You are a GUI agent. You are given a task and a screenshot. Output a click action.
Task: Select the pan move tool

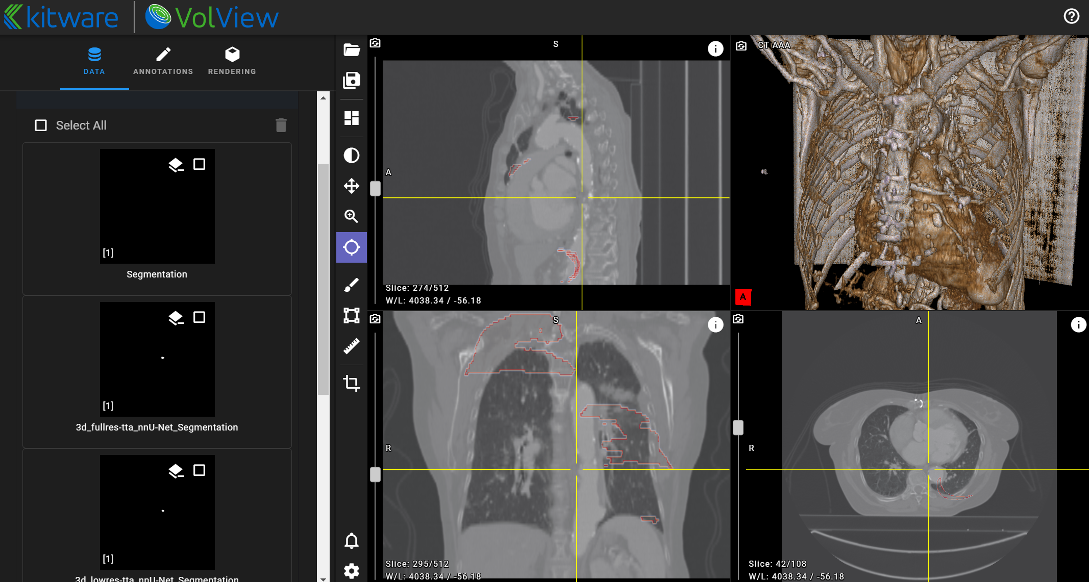(x=352, y=186)
